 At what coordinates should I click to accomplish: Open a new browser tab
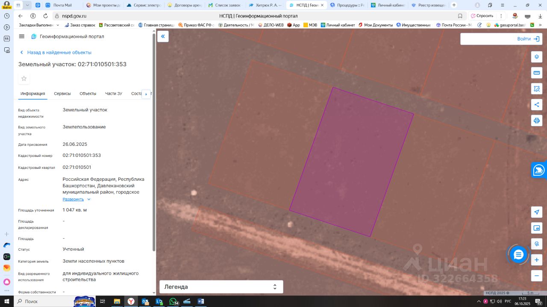pos(454,5)
